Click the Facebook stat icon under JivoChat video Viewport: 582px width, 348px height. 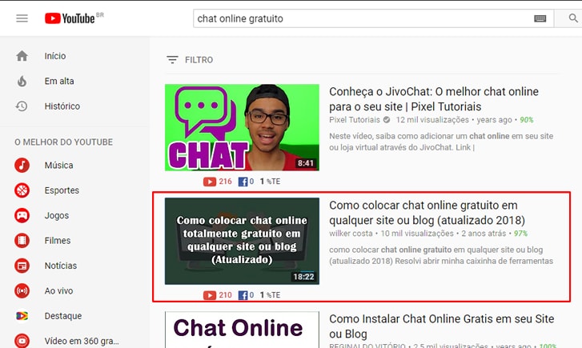pyautogui.click(x=243, y=182)
